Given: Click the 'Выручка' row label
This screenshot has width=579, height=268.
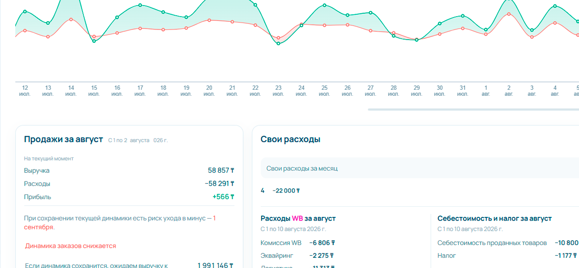Looking at the screenshot, I should [37, 170].
